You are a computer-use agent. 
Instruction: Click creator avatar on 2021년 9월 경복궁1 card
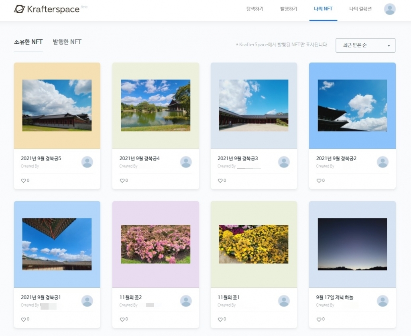pyautogui.click(x=87, y=301)
